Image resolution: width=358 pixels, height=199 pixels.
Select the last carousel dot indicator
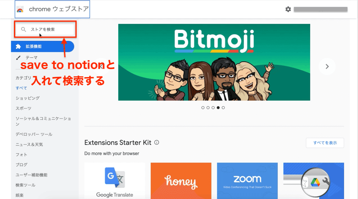click(223, 108)
